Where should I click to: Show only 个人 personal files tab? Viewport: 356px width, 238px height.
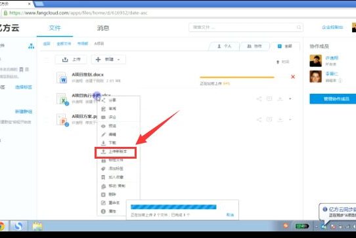pyautogui.click(x=225, y=47)
